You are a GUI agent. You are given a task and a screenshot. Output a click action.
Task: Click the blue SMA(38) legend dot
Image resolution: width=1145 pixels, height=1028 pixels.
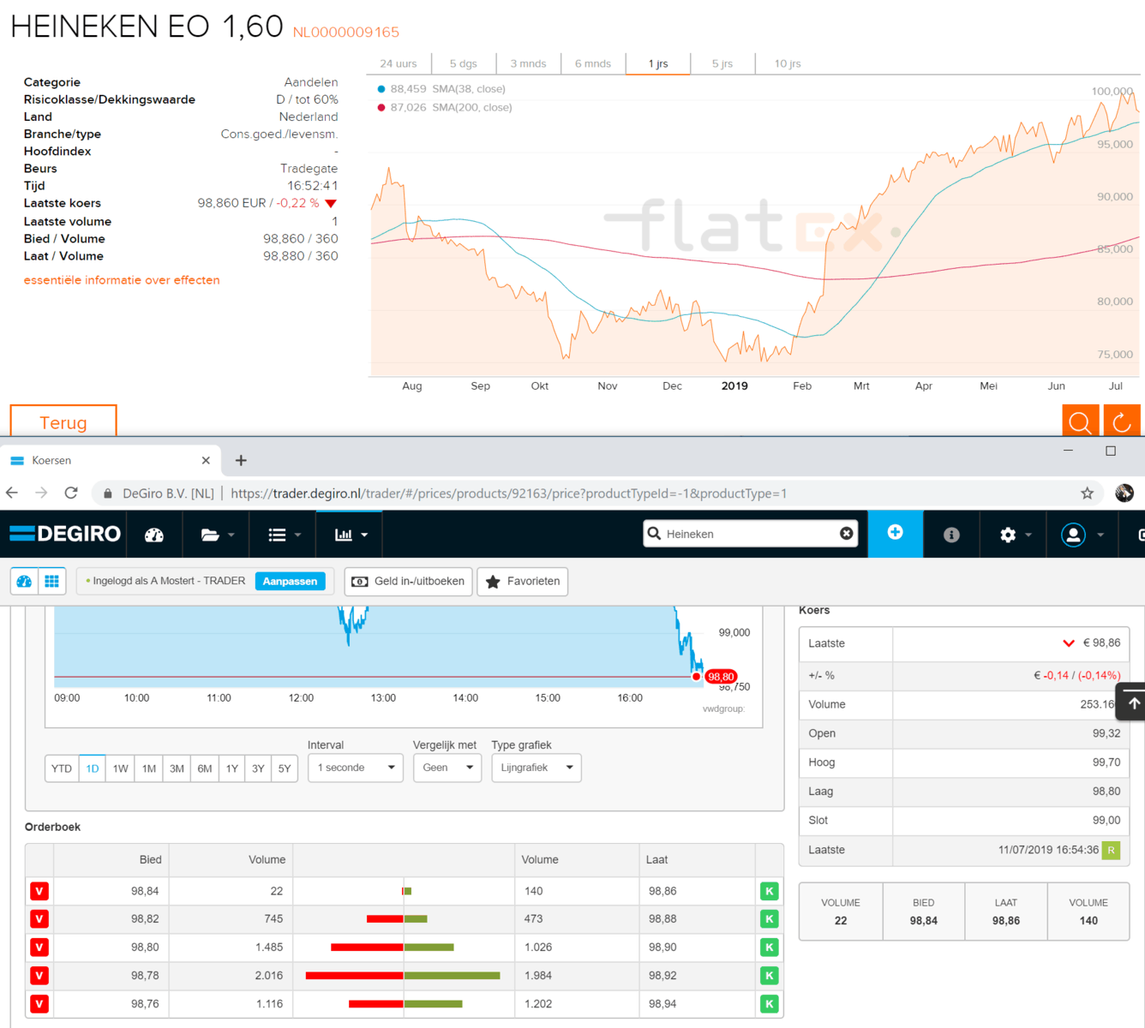(381, 88)
